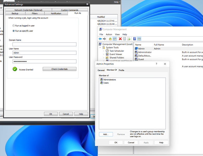Image resolution: width=203 pixels, height=156 pixels.
Task: Click OK in Advanced Settings dialog
Action: [x=51, y=114]
